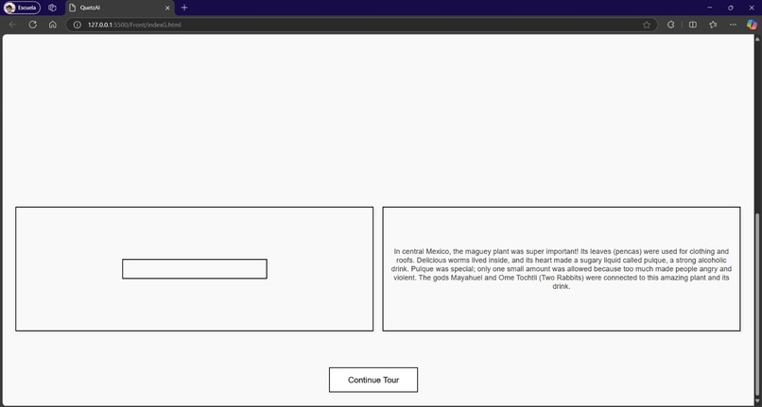View site information icon in address bar
This screenshot has height=407, width=762.
(x=77, y=25)
